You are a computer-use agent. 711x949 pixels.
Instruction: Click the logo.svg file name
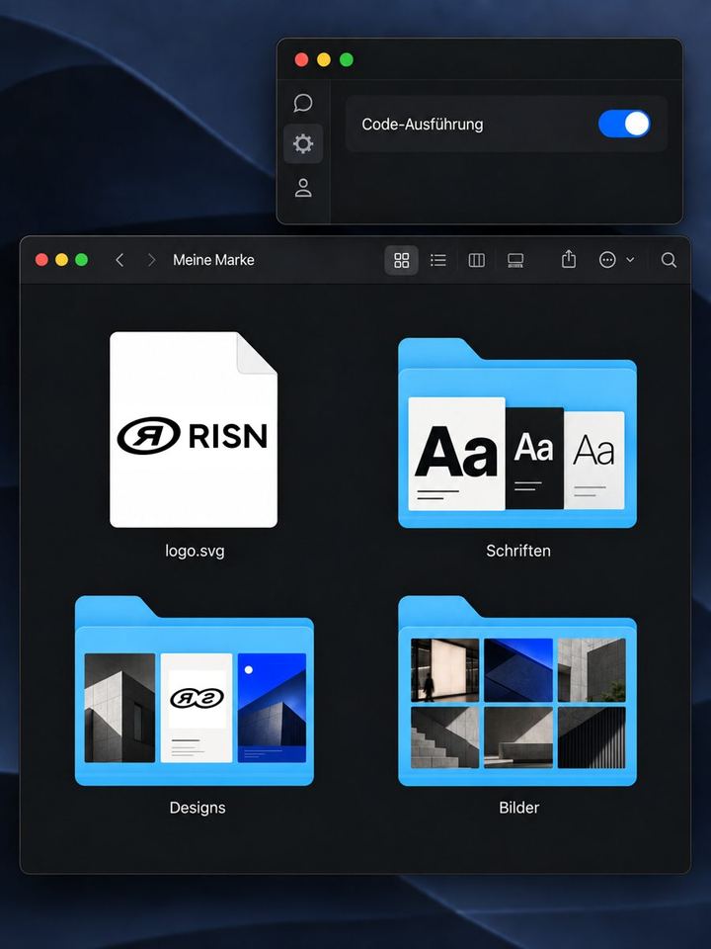[195, 551]
